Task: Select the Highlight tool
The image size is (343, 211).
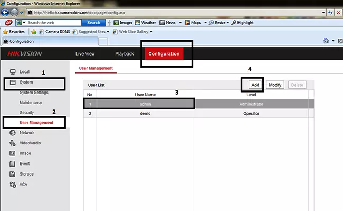Action: [x=243, y=23]
